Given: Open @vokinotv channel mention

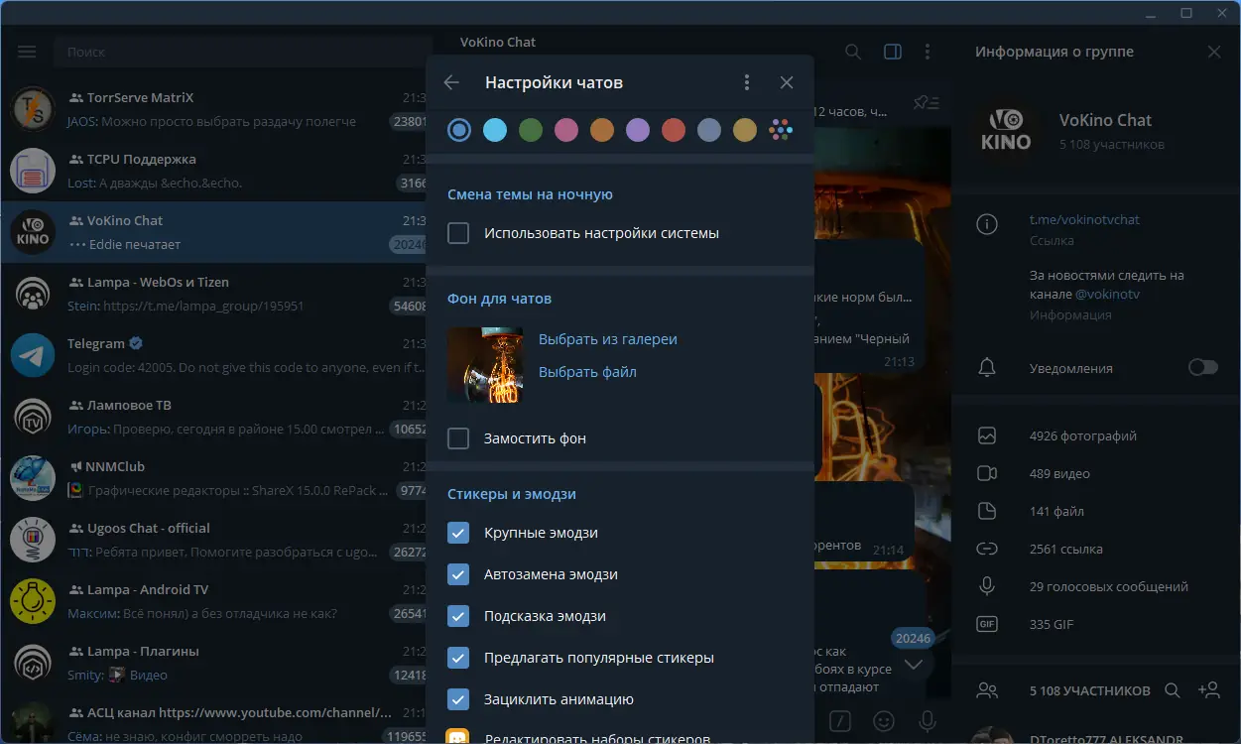Looking at the screenshot, I should pos(1109,295).
